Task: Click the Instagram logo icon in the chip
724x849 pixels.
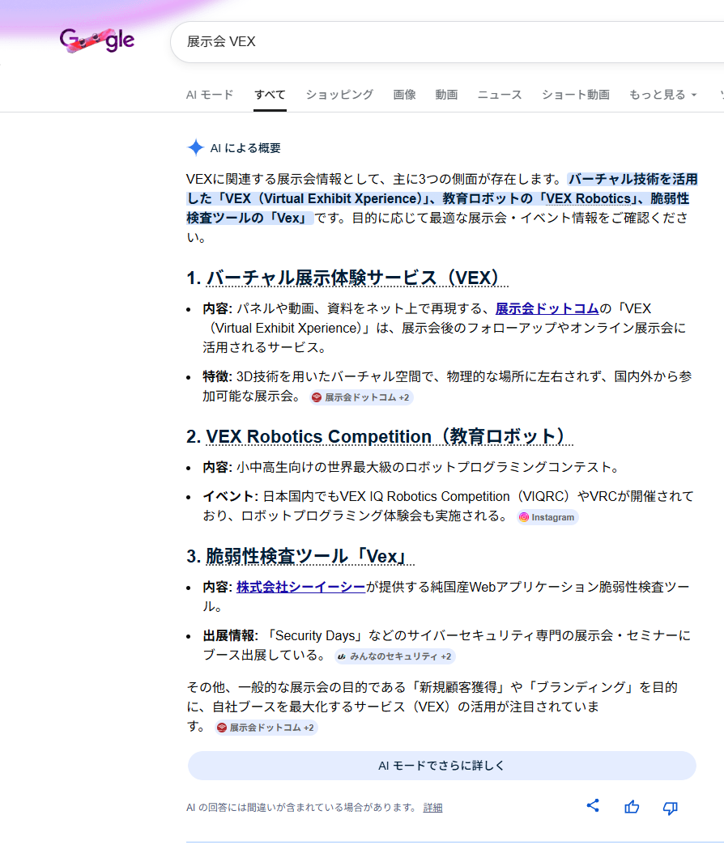Action: click(x=524, y=518)
